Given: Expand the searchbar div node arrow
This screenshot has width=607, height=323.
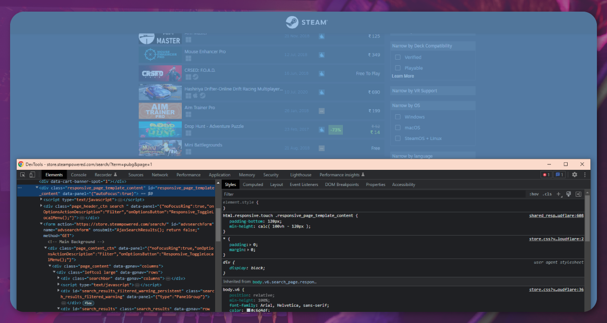Looking at the screenshot, I should [58, 278].
